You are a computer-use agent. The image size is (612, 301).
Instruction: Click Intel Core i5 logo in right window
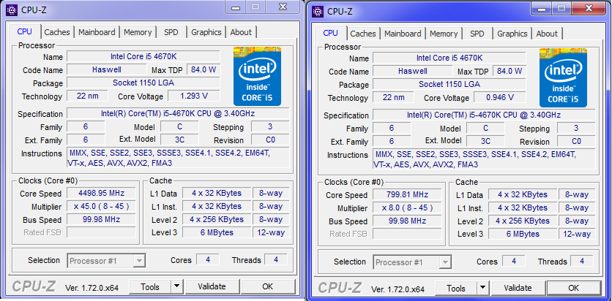563,78
